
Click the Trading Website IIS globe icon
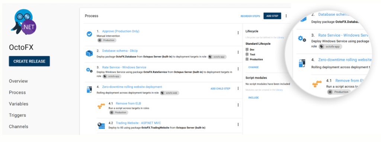click(101, 126)
